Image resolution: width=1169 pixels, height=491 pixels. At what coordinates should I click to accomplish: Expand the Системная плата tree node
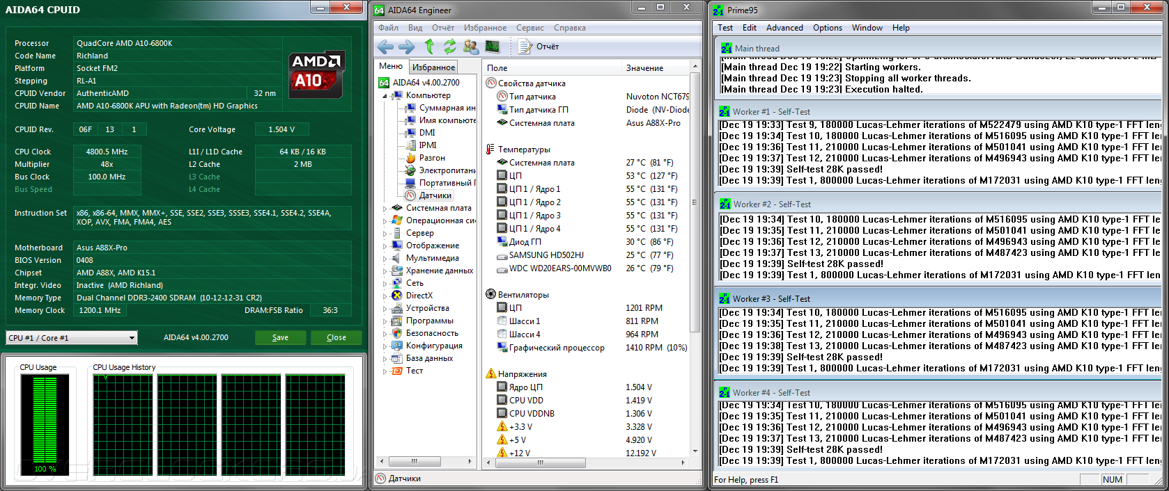tap(385, 209)
